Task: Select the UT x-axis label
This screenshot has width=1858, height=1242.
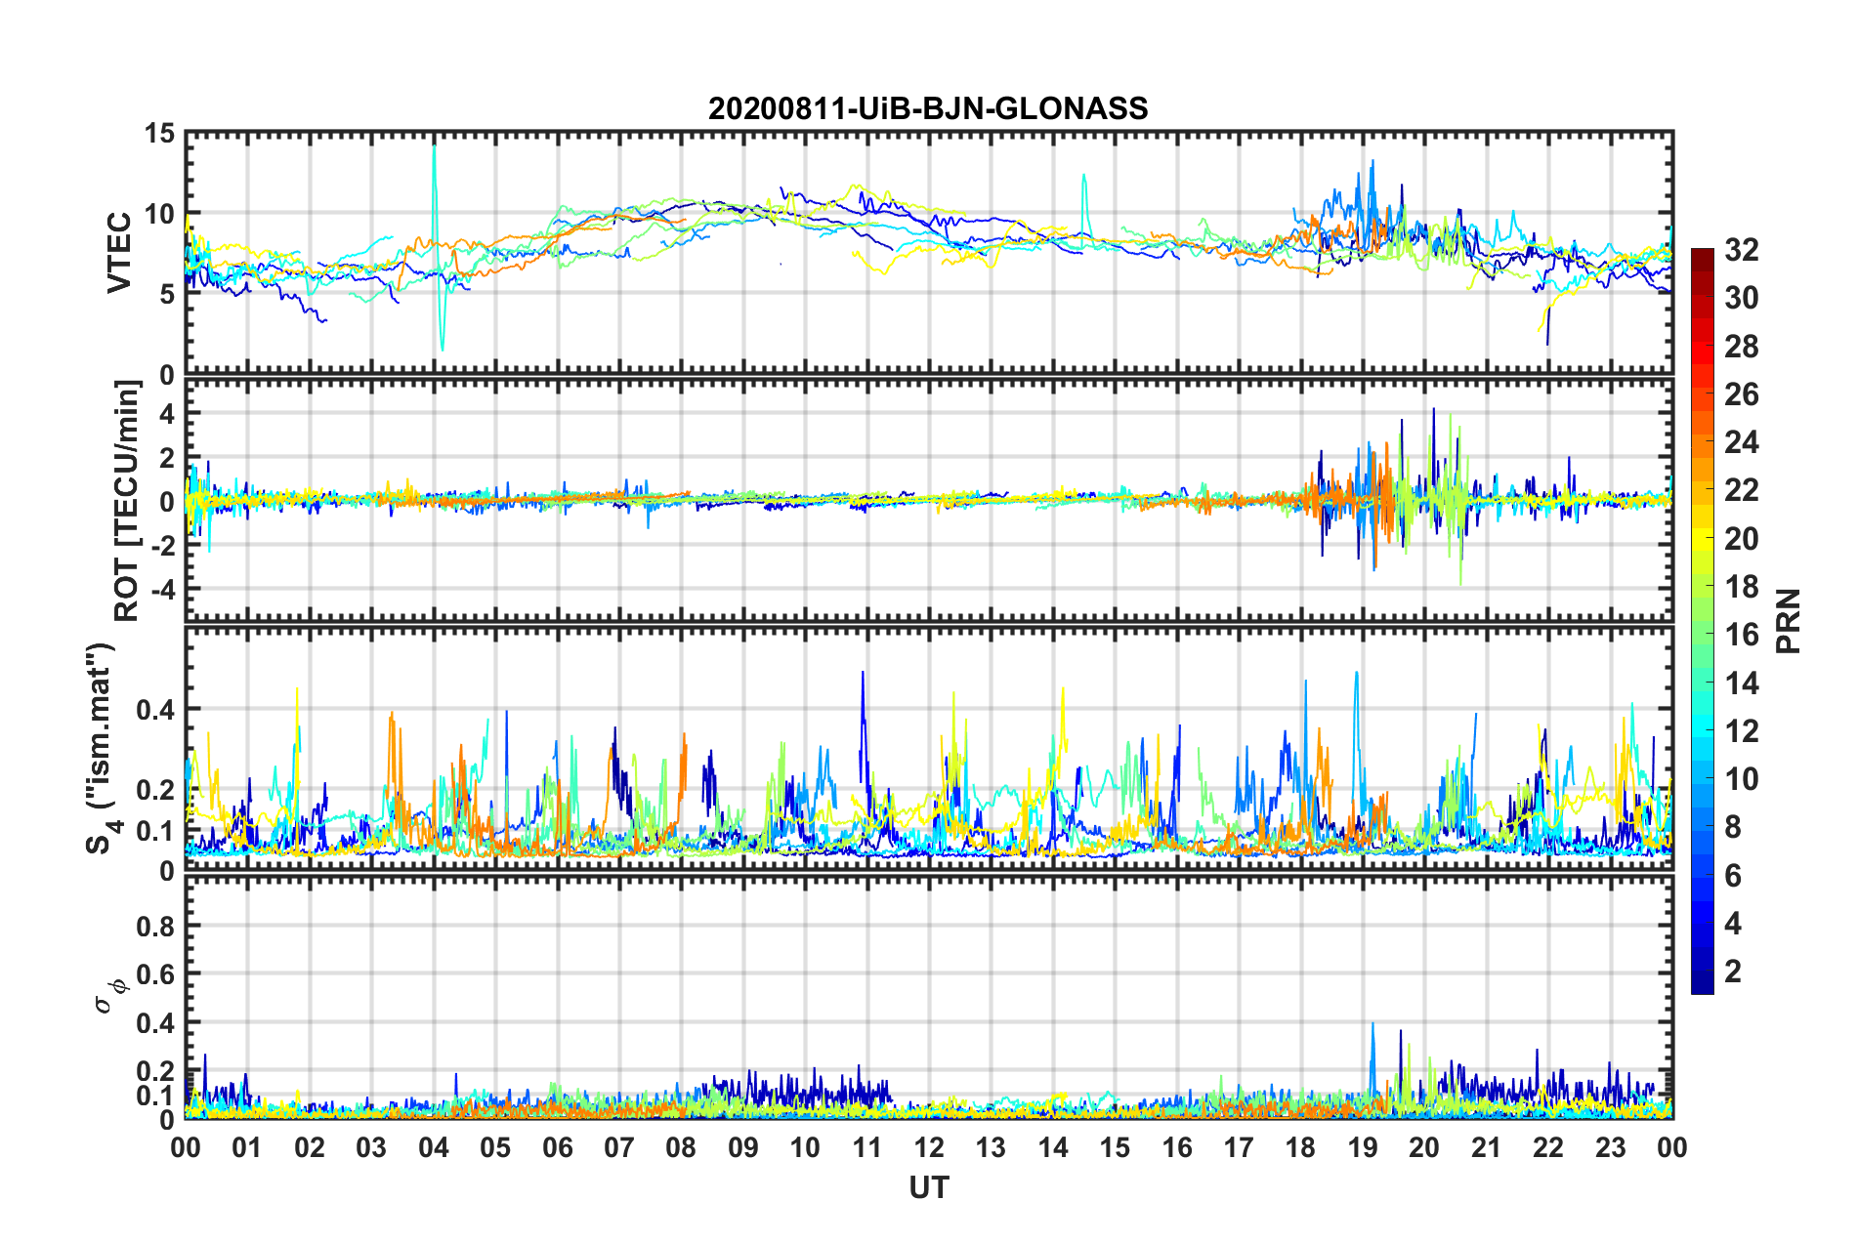Action: [x=929, y=1187]
